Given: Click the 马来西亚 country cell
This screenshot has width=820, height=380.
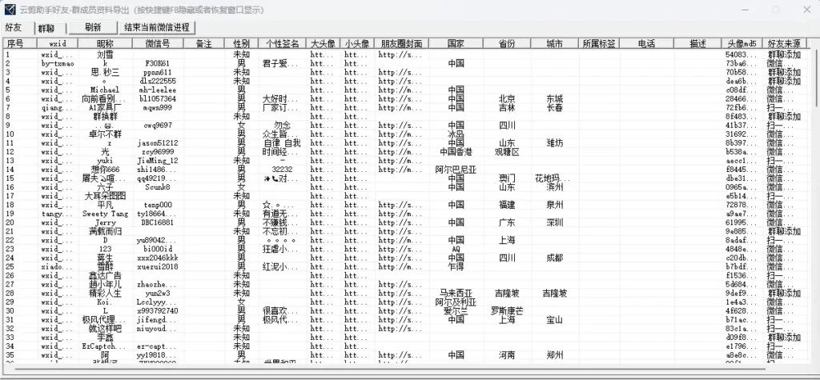Looking at the screenshot, I should pyautogui.click(x=456, y=294).
